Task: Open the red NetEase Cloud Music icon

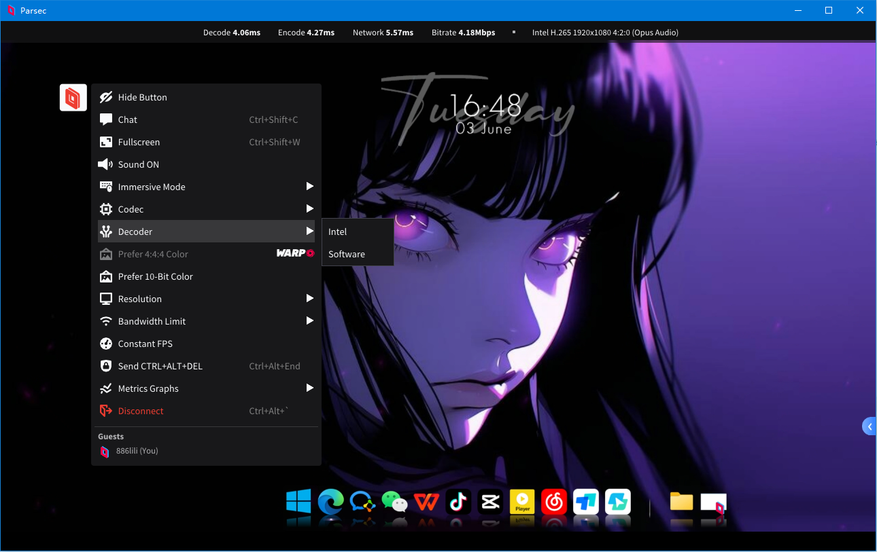Action: (x=554, y=502)
